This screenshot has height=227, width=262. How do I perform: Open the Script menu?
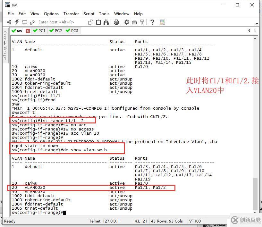pos(89,14)
